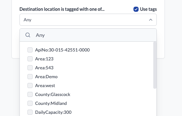
Task: Select the Area:Demo option text
Action: pyautogui.click(x=46, y=77)
